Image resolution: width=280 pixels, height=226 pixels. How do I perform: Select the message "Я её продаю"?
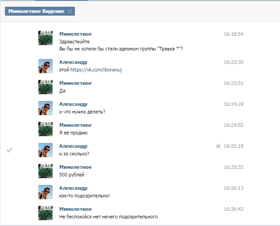coord(74,133)
